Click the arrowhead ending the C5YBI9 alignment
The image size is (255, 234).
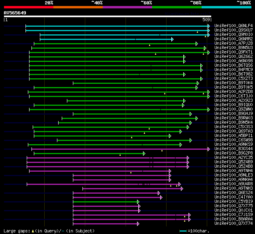pos(138,202)
